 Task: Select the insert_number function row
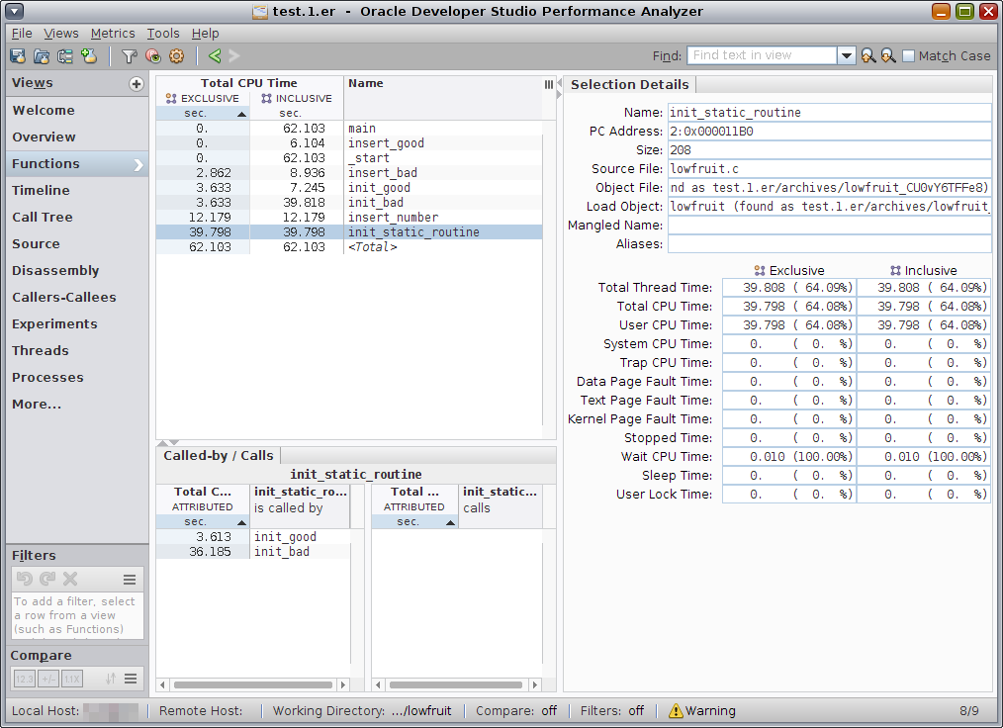(393, 218)
